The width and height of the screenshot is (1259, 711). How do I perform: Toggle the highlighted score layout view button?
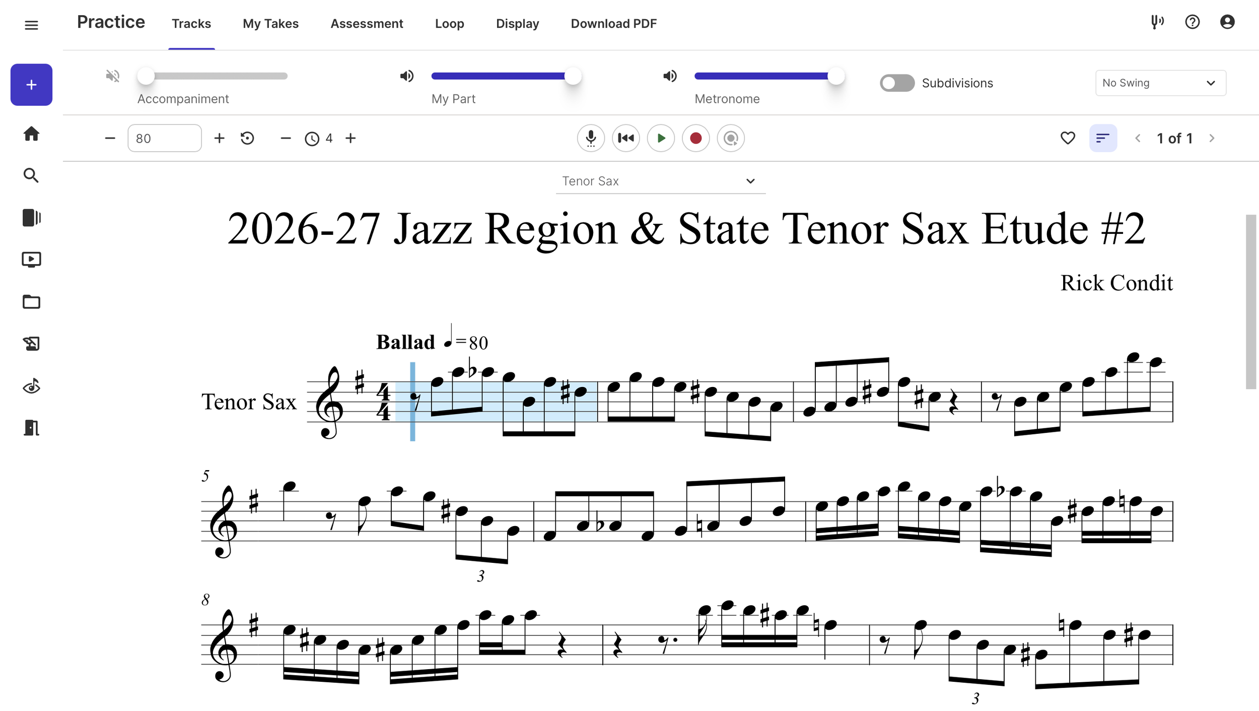[x=1103, y=138]
